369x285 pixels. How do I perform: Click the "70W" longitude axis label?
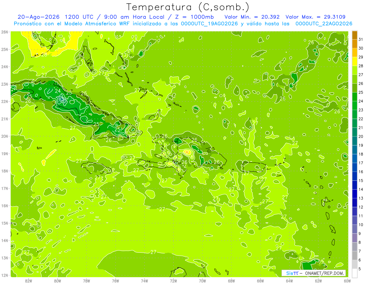pos(202,281)
